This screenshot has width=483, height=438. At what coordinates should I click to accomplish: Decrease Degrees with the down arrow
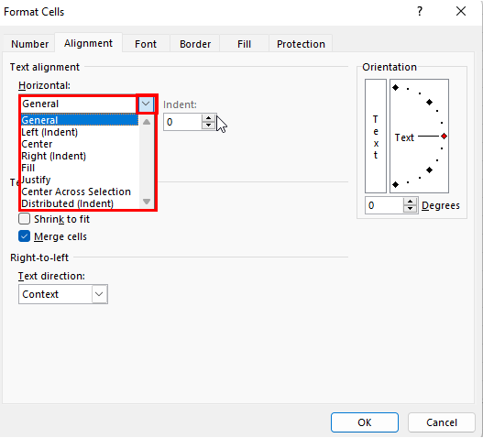pos(410,209)
